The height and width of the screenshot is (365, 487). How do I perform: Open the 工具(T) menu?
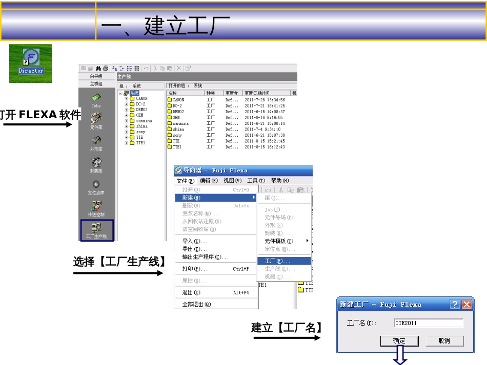pos(256,181)
